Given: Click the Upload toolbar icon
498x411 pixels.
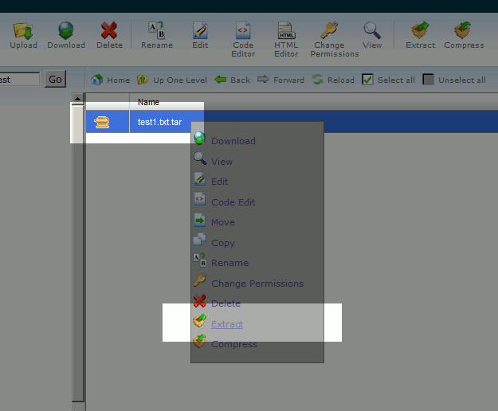Looking at the screenshot, I should click(x=23, y=30).
